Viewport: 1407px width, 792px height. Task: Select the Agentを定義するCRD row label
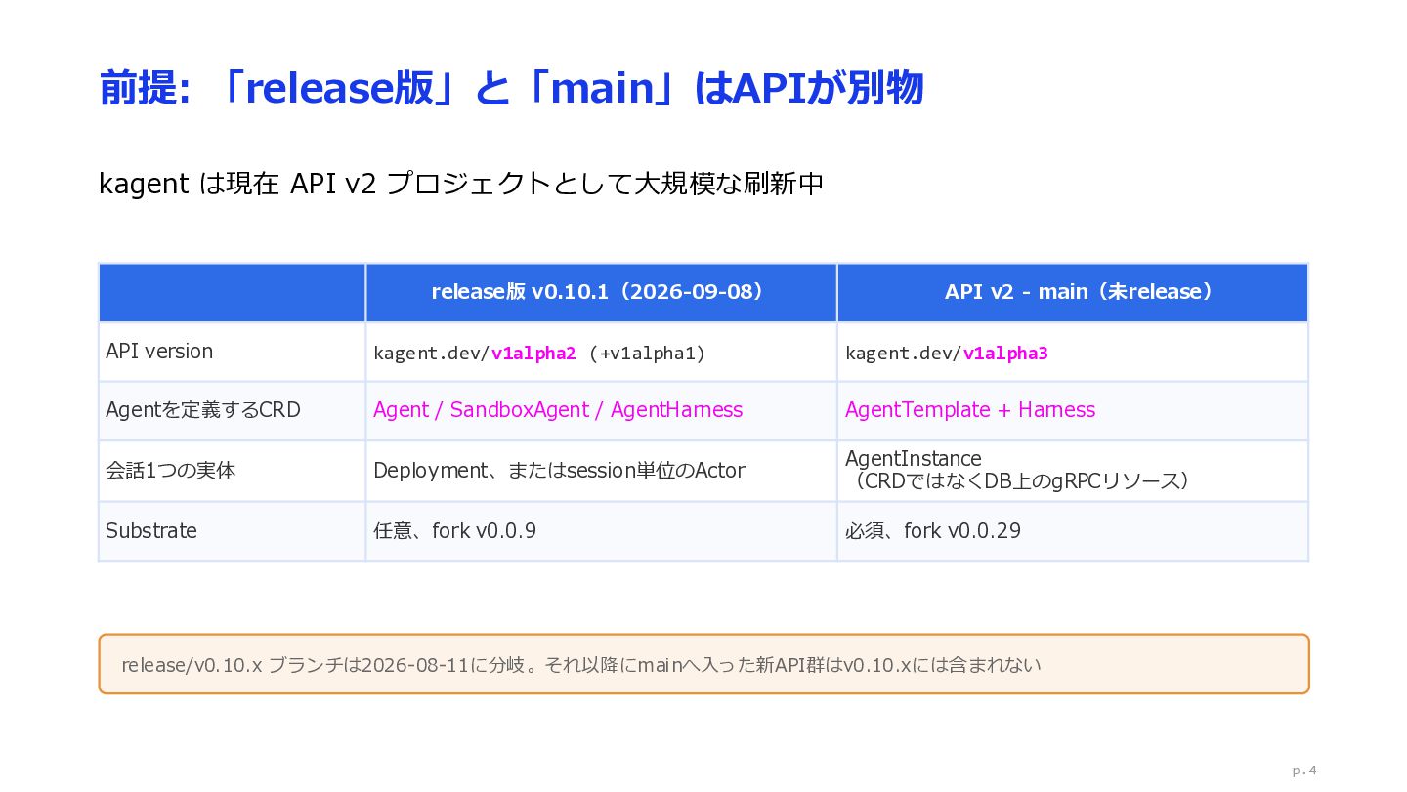click(x=203, y=410)
